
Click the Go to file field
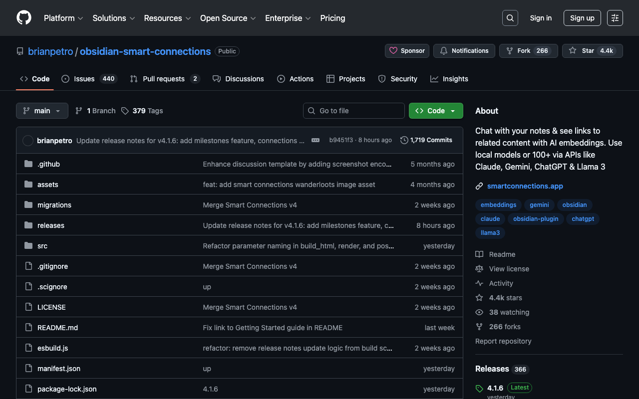coord(354,111)
